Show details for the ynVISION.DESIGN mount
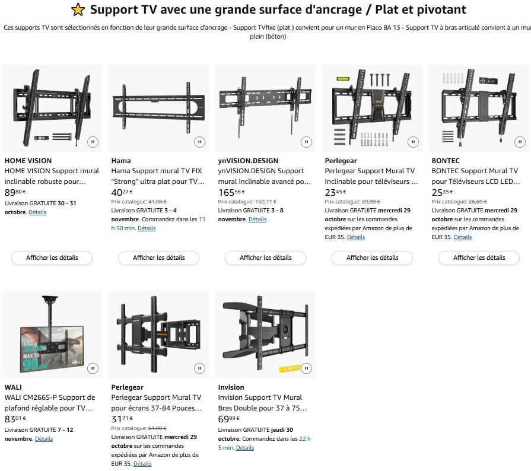The height and width of the screenshot is (471, 531). [x=266, y=258]
